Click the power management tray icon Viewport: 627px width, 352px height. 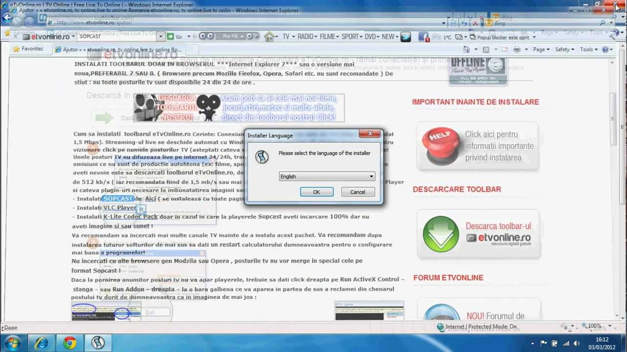click(555, 343)
